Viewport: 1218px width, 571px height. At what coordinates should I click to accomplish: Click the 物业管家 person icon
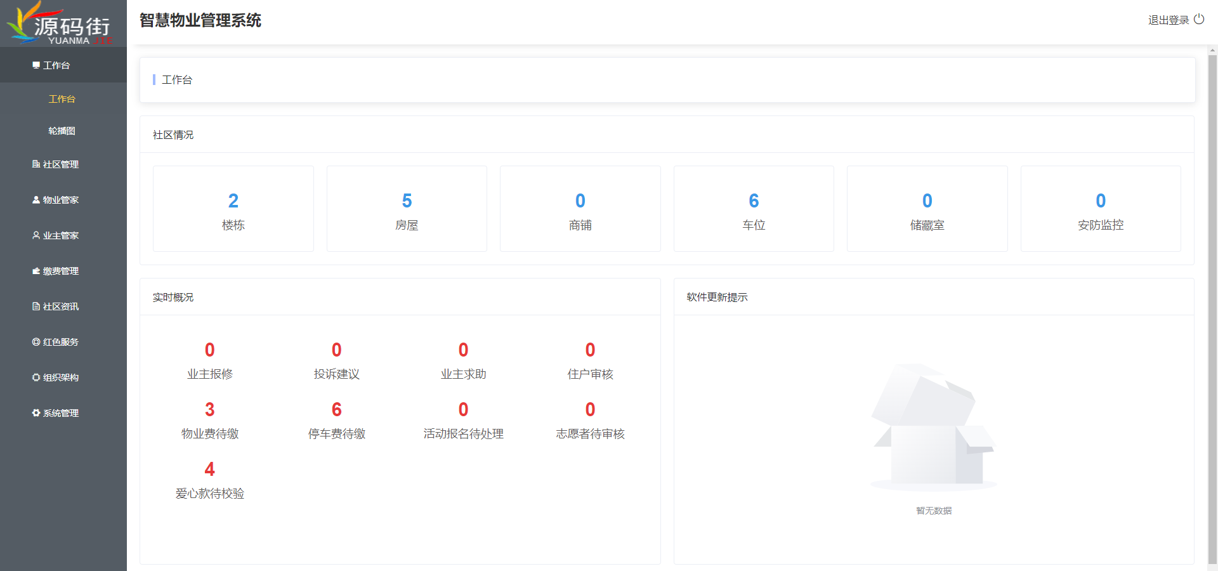click(36, 200)
